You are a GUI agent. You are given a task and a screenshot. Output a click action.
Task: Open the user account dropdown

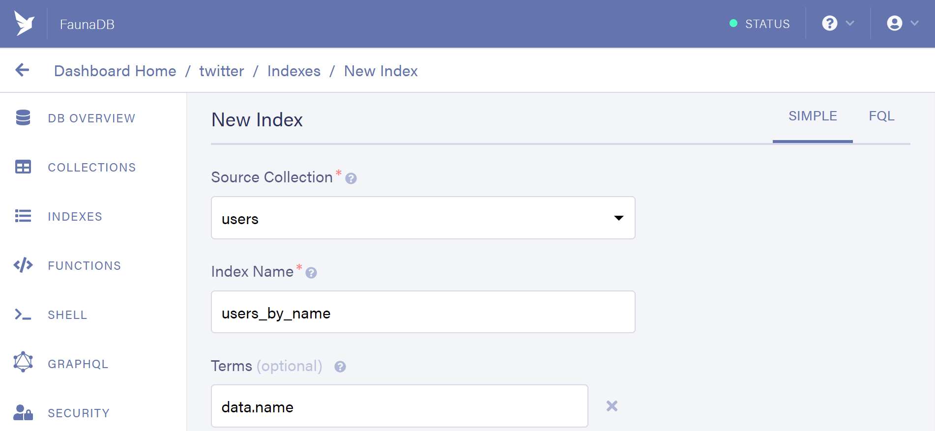902,24
